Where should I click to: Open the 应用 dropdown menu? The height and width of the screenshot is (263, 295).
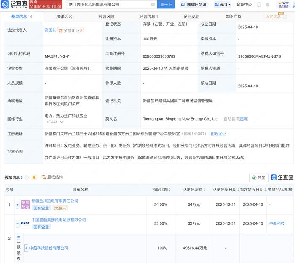tap(223, 5)
